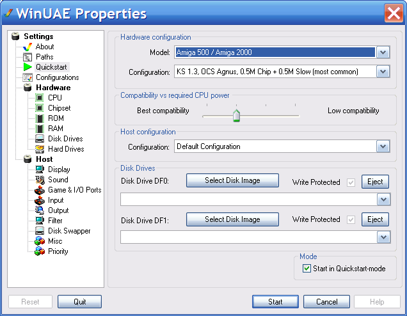Click the WinUAE title bar app icon
The image size is (407, 316).
[8, 13]
